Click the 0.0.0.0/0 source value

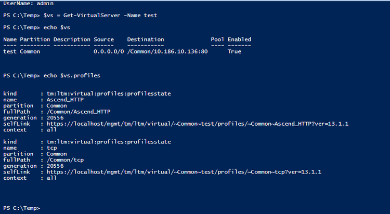pos(109,51)
